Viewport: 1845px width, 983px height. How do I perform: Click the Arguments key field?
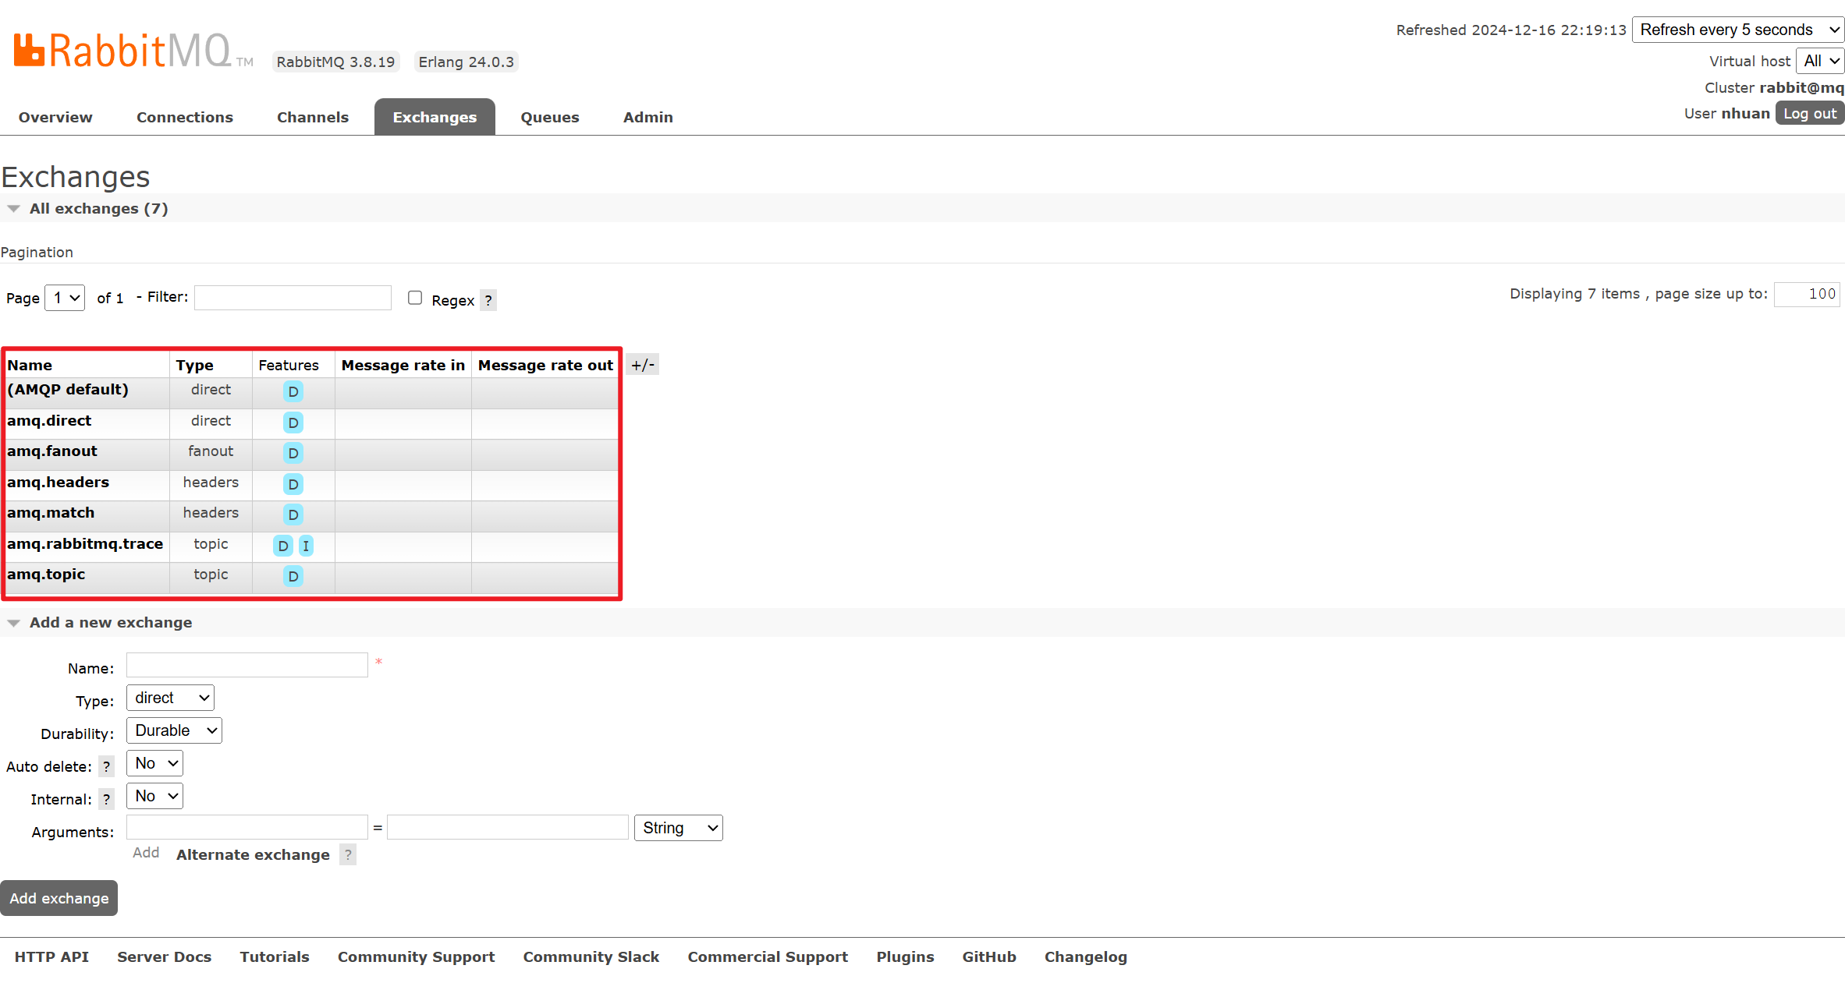(x=247, y=827)
